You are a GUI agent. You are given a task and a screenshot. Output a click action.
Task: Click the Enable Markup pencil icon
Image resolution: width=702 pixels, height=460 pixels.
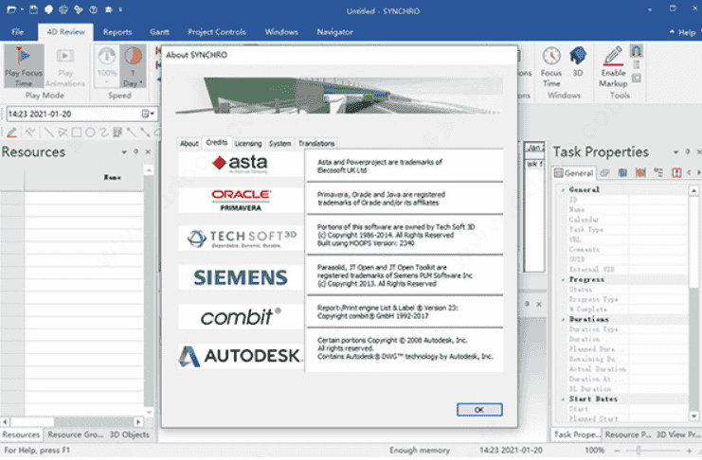click(613, 57)
